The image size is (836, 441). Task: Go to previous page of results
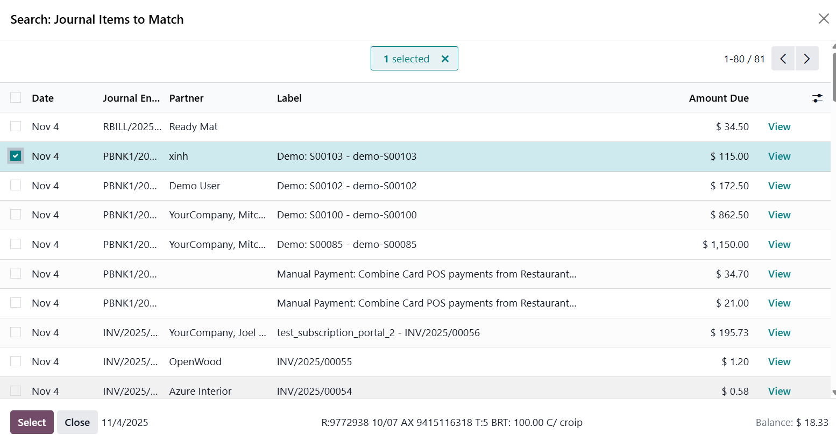pos(783,59)
